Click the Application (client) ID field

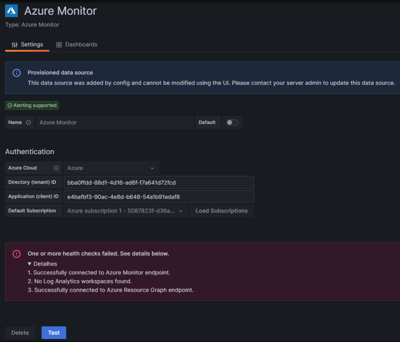tap(159, 197)
